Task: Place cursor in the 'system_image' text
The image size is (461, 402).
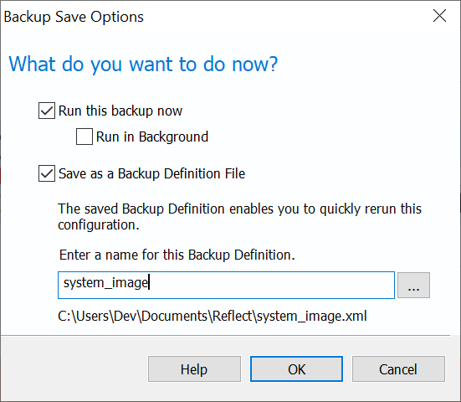Action: coord(106,283)
